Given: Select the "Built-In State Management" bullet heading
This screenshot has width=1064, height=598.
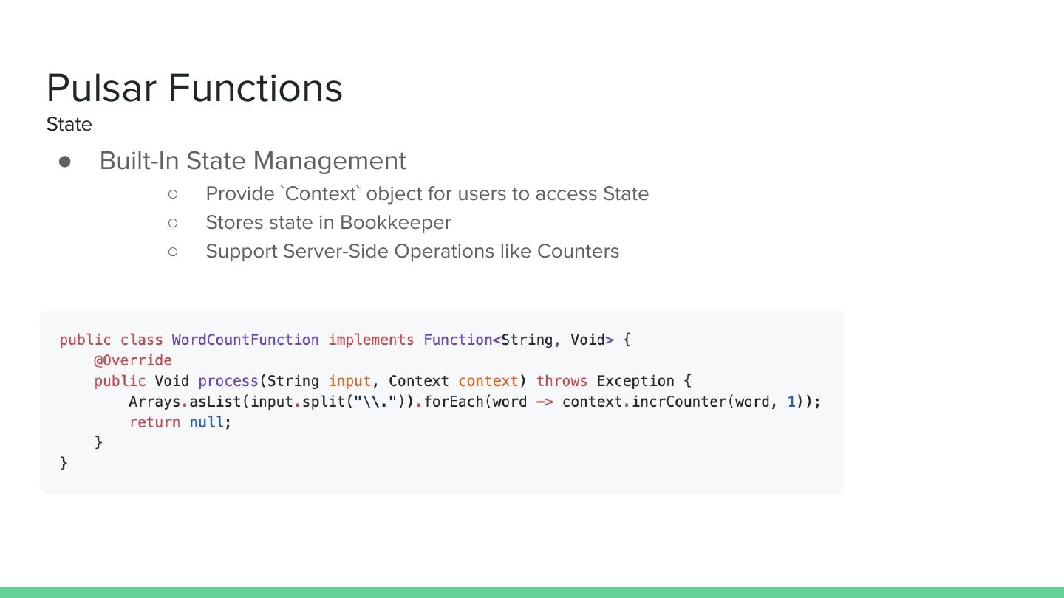Looking at the screenshot, I should tap(253, 160).
